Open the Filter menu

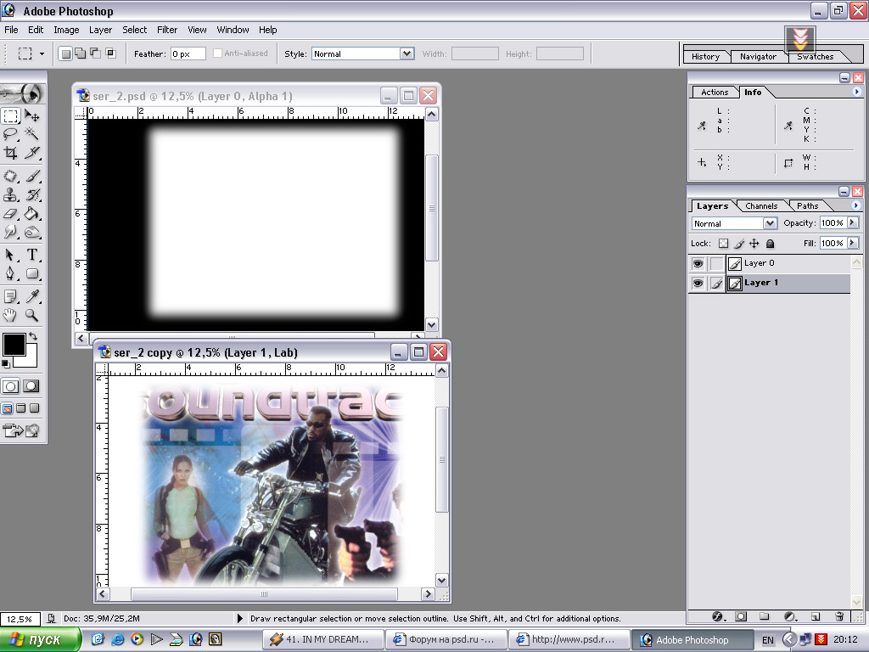tap(167, 30)
